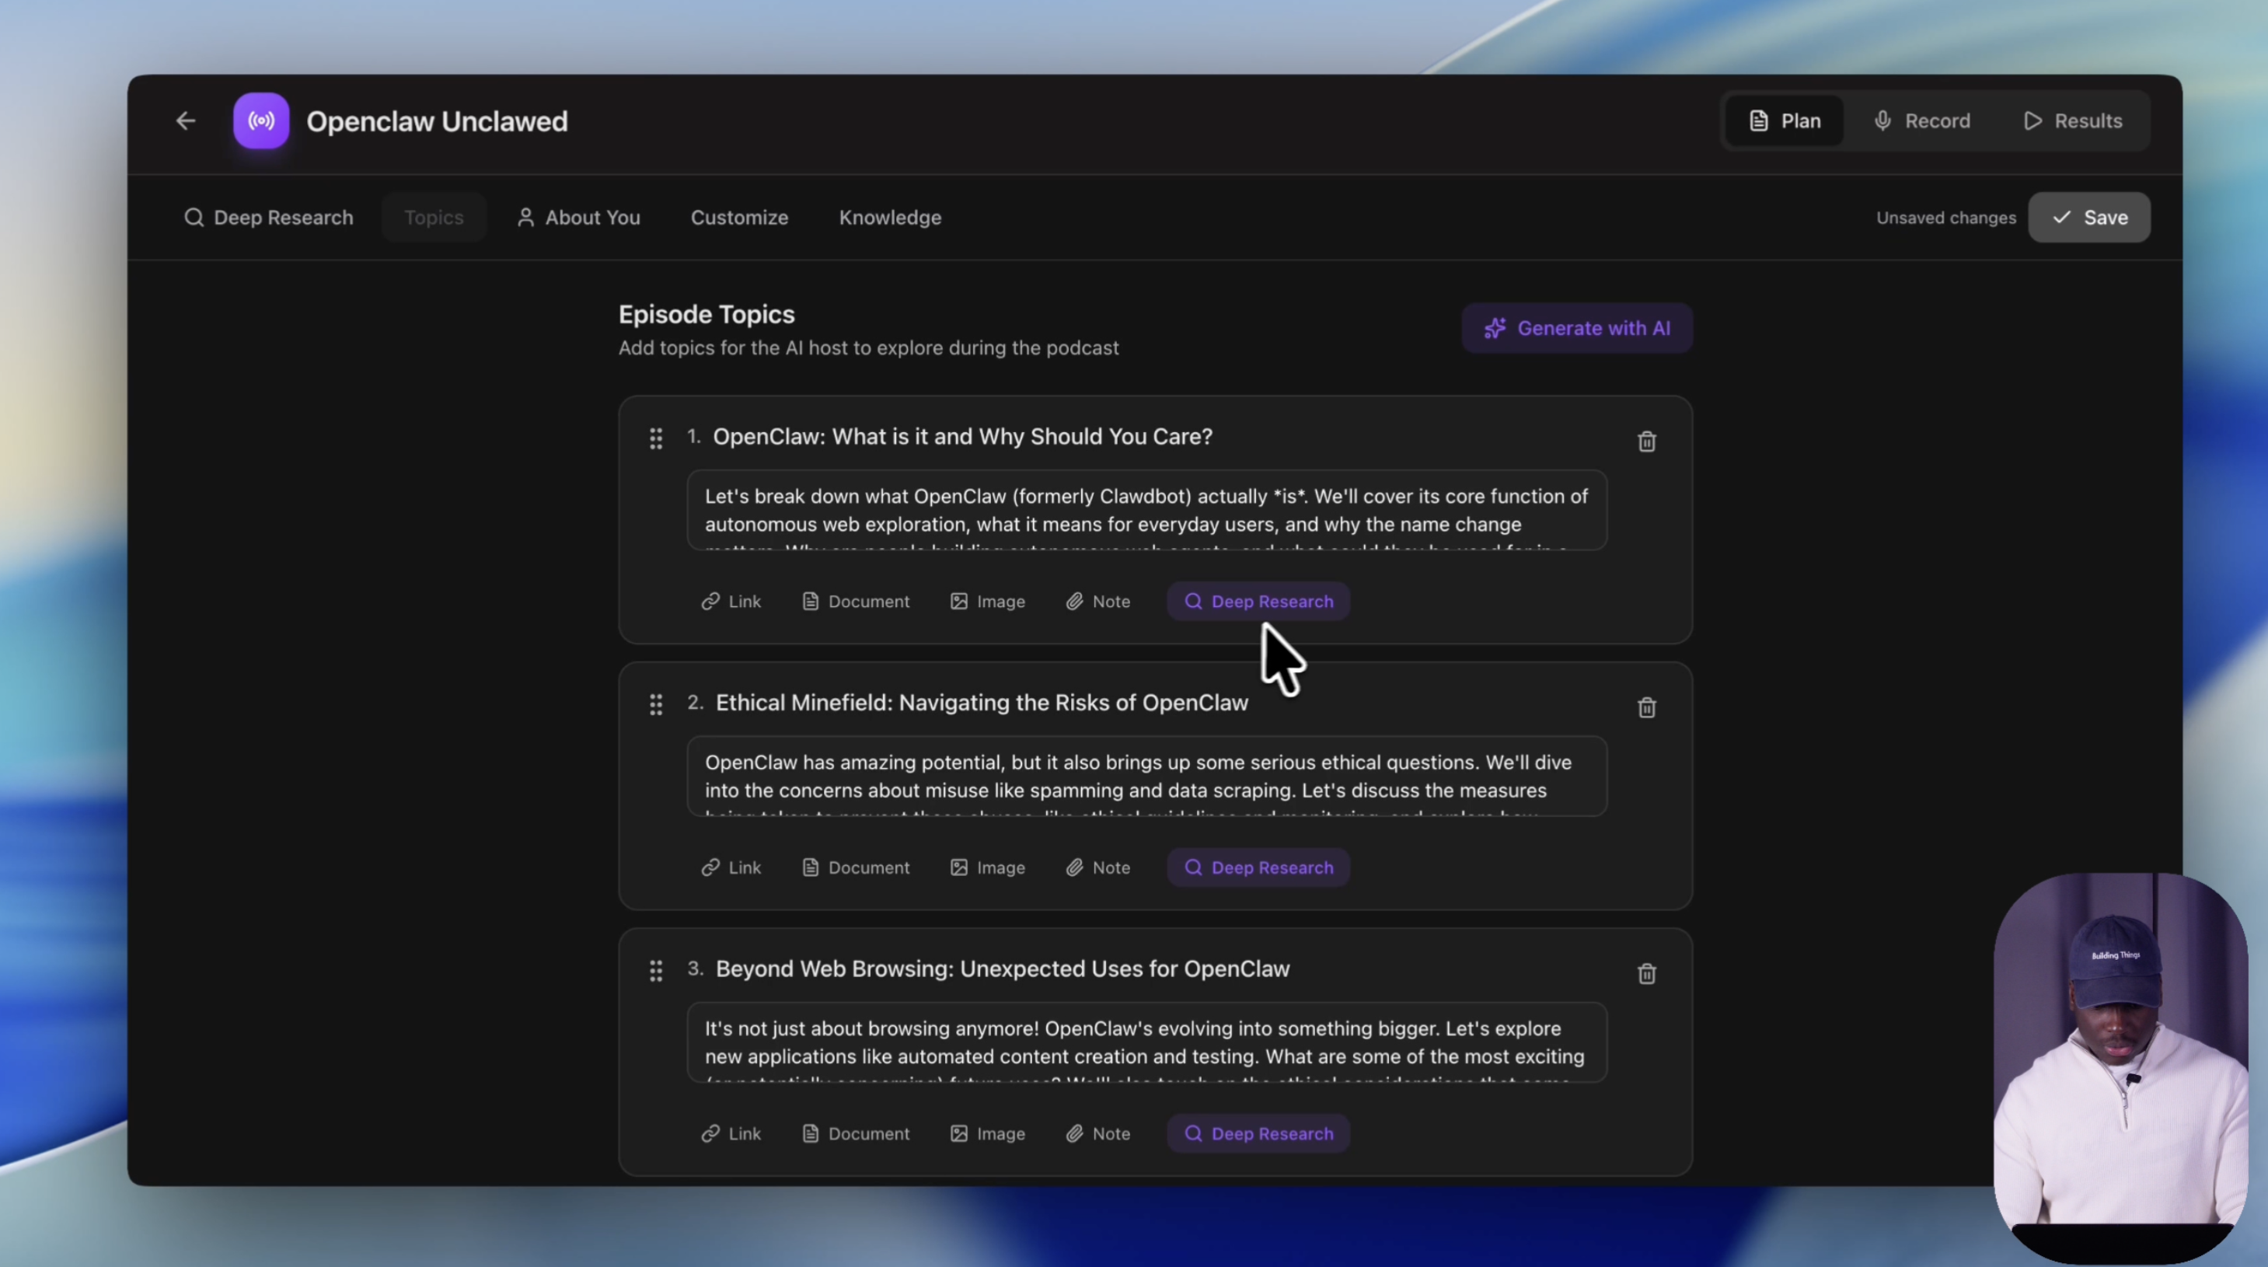Select the Plan tab
The image size is (2268, 1267).
[1785, 120]
